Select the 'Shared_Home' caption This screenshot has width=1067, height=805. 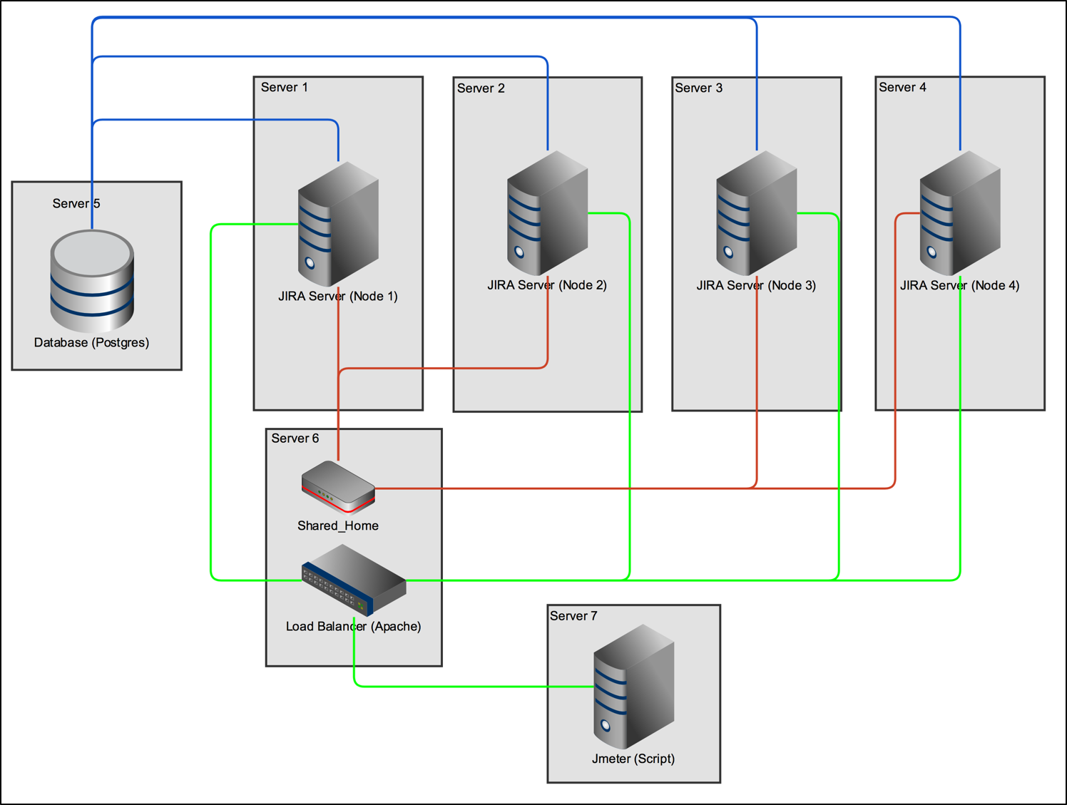click(x=338, y=525)
